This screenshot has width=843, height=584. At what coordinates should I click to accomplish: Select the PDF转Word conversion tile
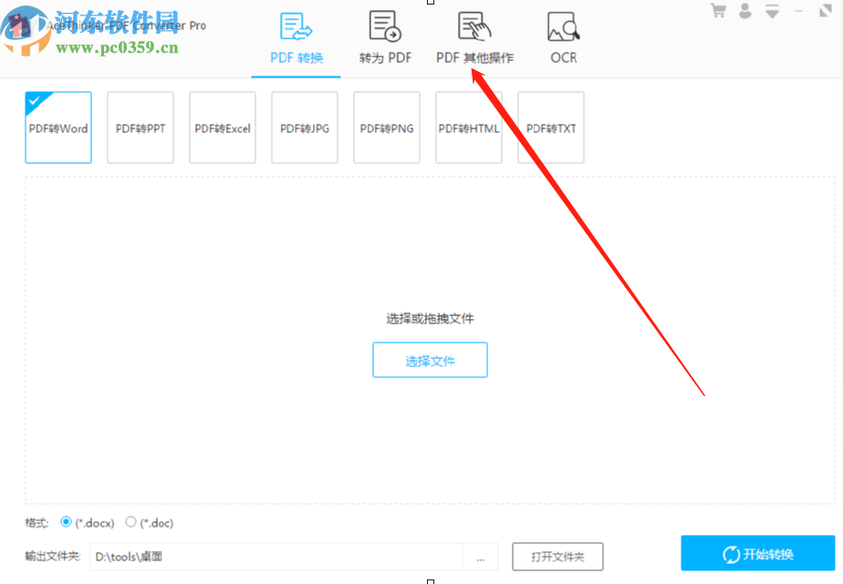pyautogui.click(x=58, y=128)
